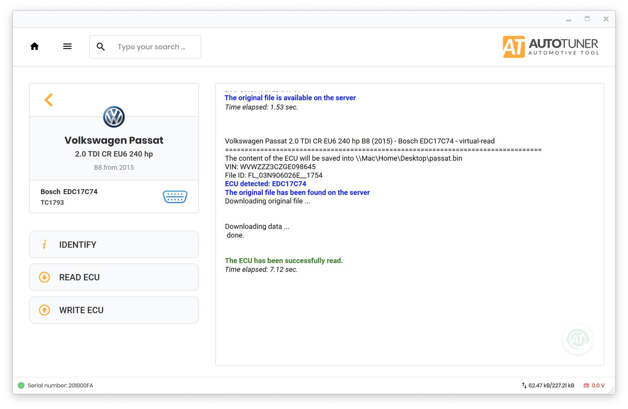Focus the 'Type your search' field
Viewport: 628px width, 409px height.
click(x=145, y=47)
